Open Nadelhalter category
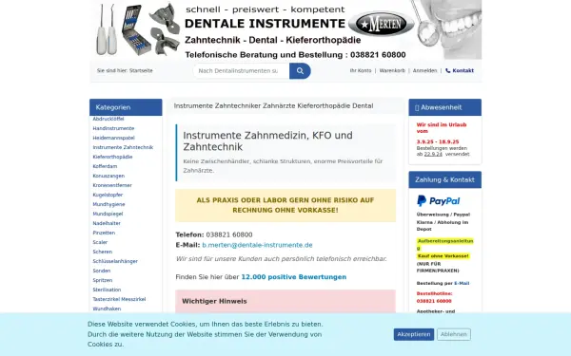The image size is (571, 356). coord(107,223)
